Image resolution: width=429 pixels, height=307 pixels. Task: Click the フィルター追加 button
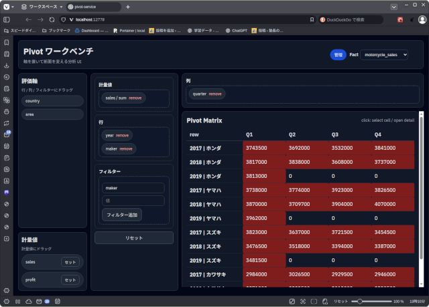coord(121,215)
